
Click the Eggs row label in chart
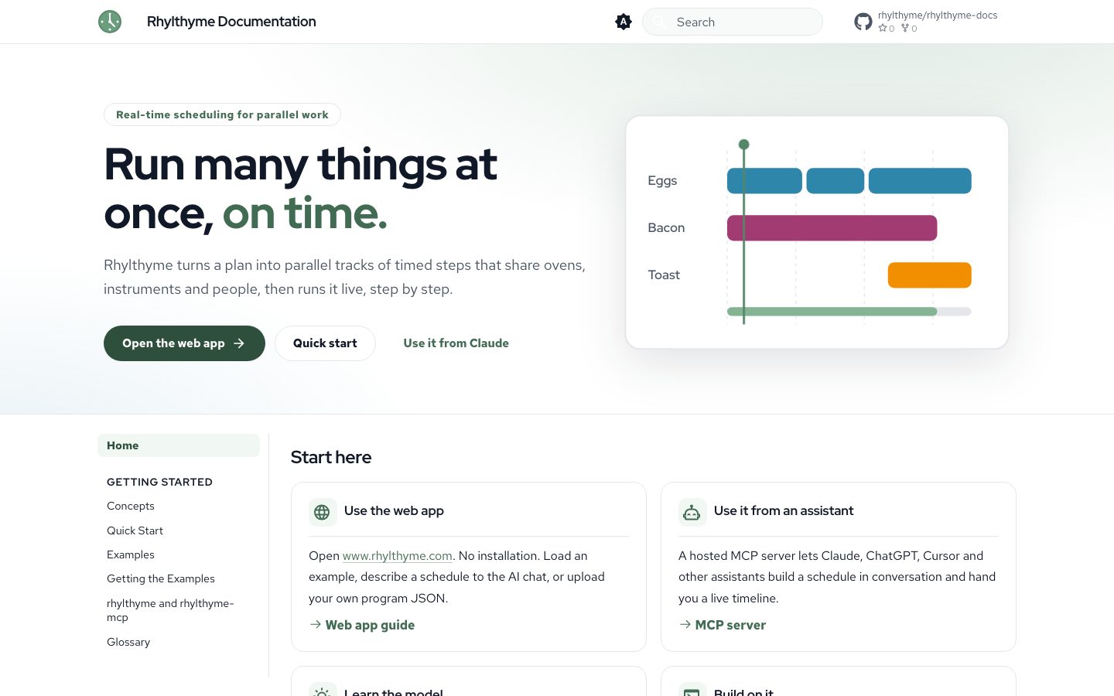pos(662,181)
